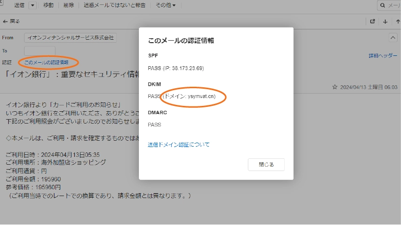Open the 送信ドメイン認証について link
This screenshot has width=401, height=225.
[x=179, y=145]
